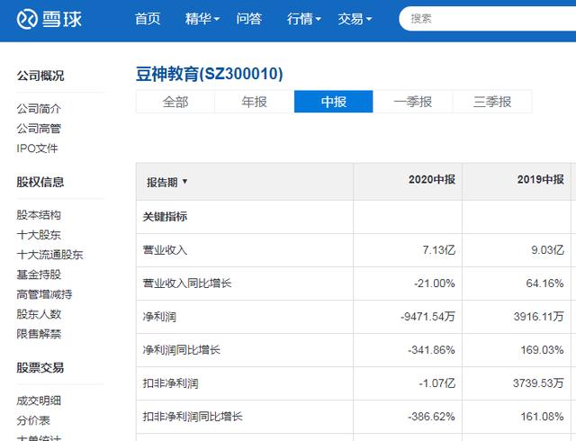Click the Xueqiu snowball logo
Viewport: 576px width, 441px height.
(57, 19)
